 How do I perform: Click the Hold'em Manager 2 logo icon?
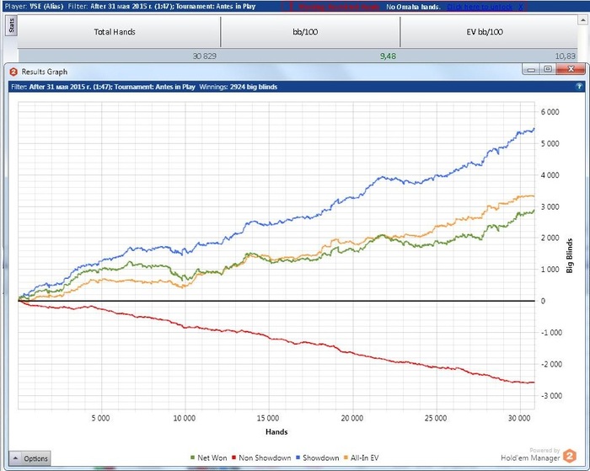click(x=570, y=456)
